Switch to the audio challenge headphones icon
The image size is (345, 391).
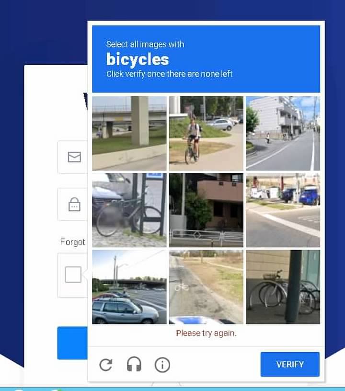tap(134, 364)
